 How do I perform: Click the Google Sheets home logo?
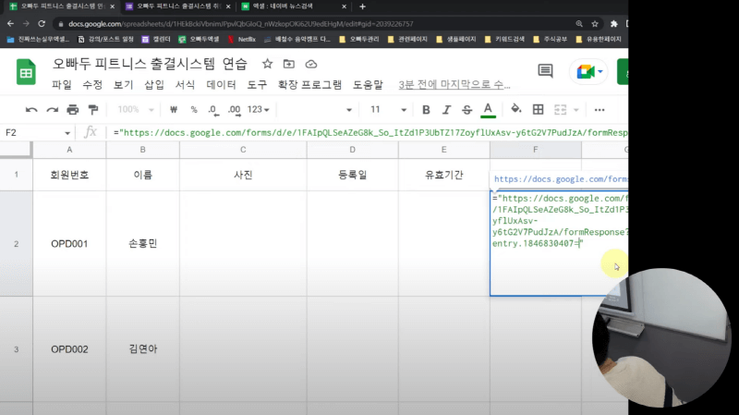click(x=26, y=72)
